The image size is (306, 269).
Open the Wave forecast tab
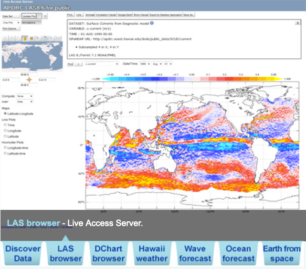click(195, 253)
